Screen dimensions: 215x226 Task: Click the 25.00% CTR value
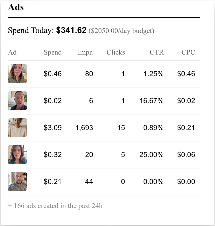[x=151, y=155]
